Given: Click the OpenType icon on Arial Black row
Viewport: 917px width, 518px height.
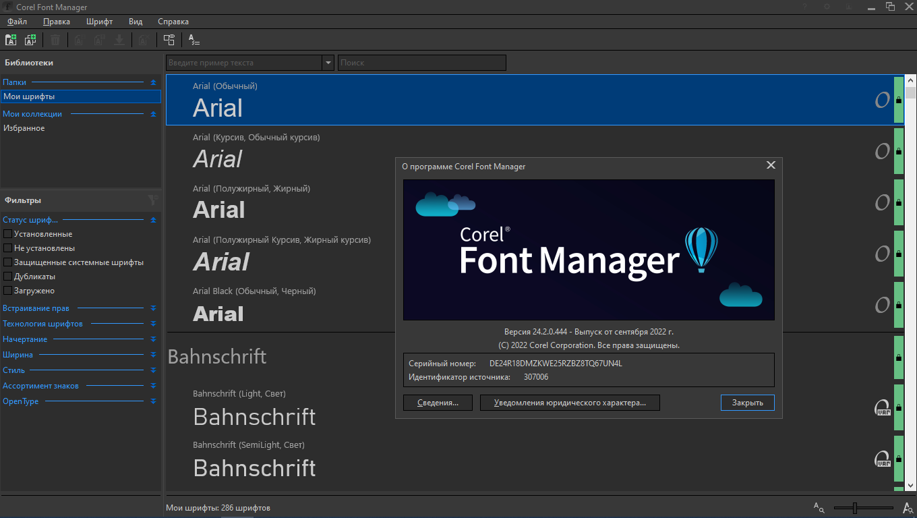Looking at the screenshot, I should click(x=882, y=305).
